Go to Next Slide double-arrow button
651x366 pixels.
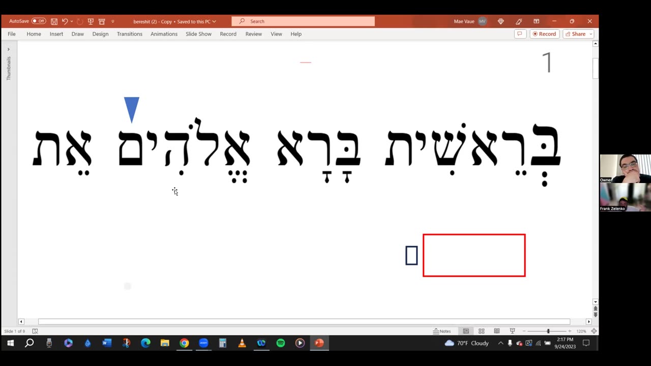(x=595, y=315)
